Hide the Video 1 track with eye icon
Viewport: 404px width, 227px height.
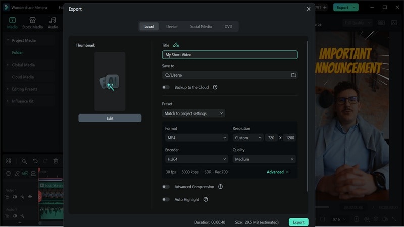point(30,197)
